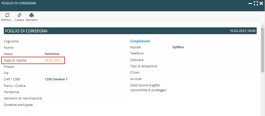Click the Copiare link icon
265x116 pixels.
tap(19, 15)
